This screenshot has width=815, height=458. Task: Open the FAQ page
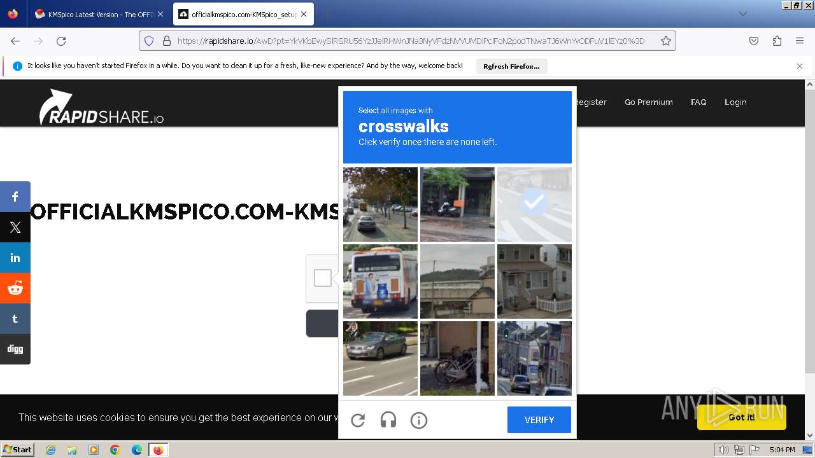[x=698, y=102]
